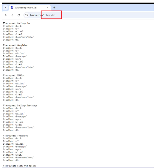Viewport: 155px width, 168px height.
Task: Click 'Disallow: /link?' under YoudaoBot
Action: click(x=13, y=155)
